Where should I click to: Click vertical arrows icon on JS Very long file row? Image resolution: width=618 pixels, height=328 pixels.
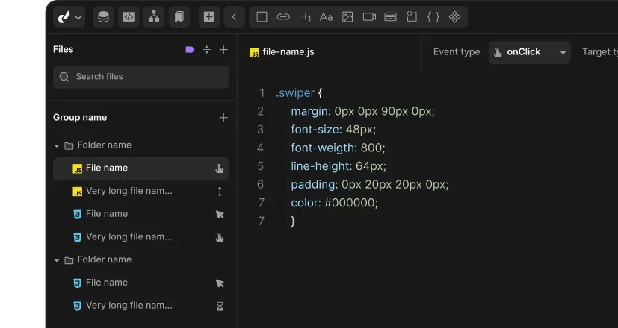click(220, 192)
